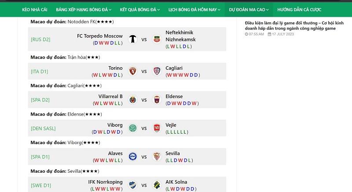The height and width of the screenshot is (192, 352).
Task: Open the Hướng Dẫn Cá Cược menu item
Action: pyautogui.click(x=299, y=10)
